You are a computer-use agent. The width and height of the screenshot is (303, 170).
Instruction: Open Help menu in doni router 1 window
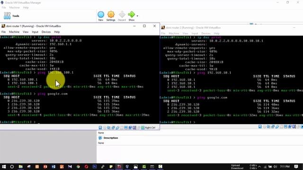click(x=57, y=32)
